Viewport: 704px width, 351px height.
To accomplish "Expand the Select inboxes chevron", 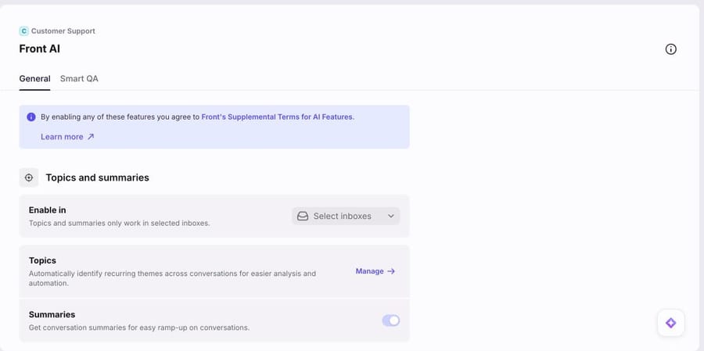I will 391,217.
